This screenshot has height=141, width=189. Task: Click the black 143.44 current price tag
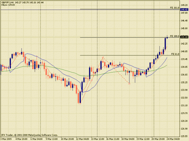184,37
